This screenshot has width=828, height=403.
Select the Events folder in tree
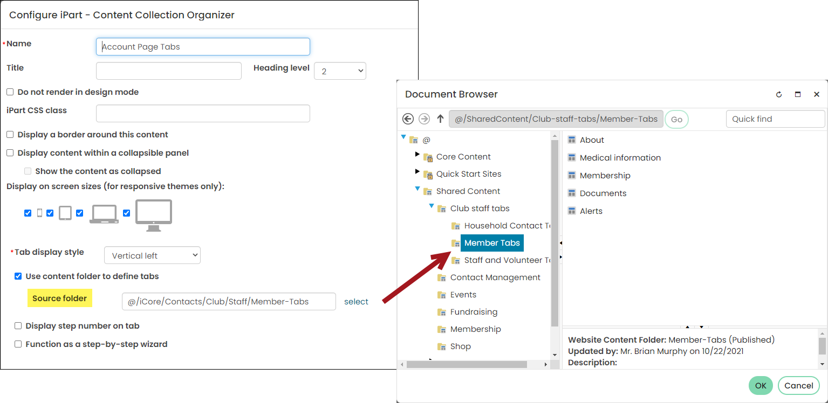(x=463, y=295)
